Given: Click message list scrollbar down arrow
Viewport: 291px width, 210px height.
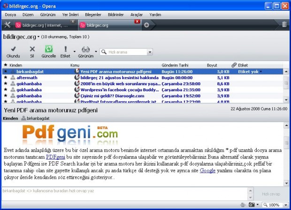Looking at the screenshot, I should click(x=286, y=100).
